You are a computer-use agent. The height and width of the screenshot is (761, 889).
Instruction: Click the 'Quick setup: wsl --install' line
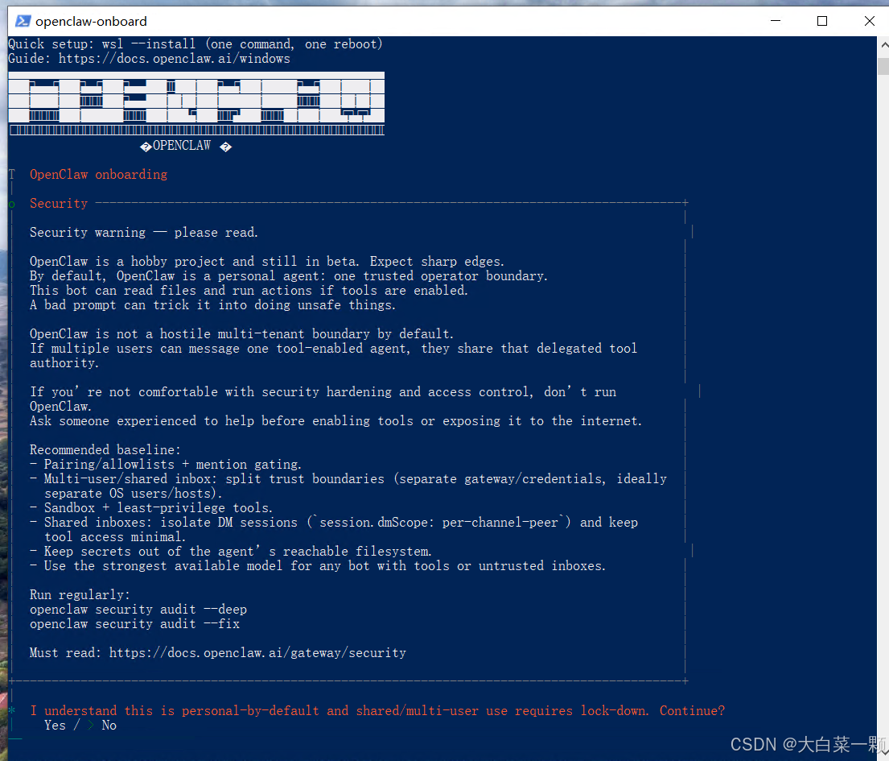(x=195, y=44)
